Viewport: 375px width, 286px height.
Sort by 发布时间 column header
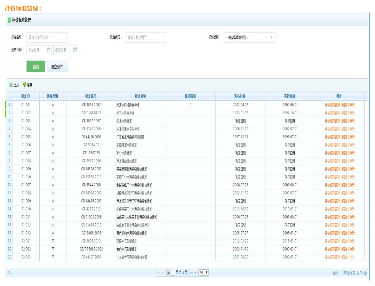[x=240, y=96]
